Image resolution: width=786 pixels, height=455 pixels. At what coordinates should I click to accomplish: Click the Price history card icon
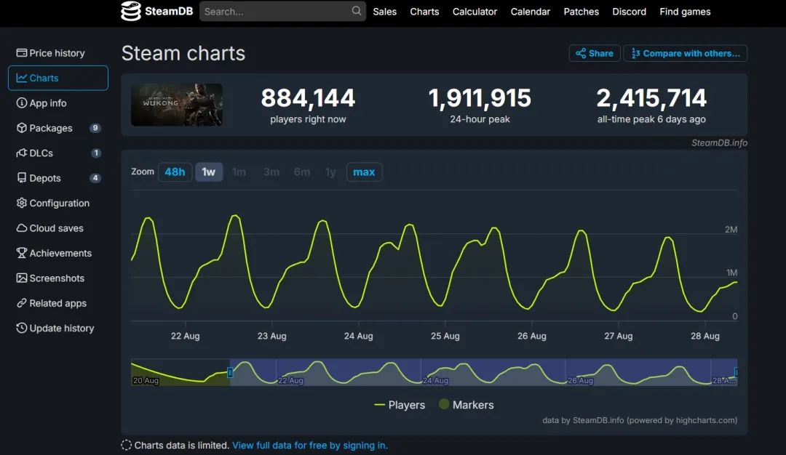[22, 52]
